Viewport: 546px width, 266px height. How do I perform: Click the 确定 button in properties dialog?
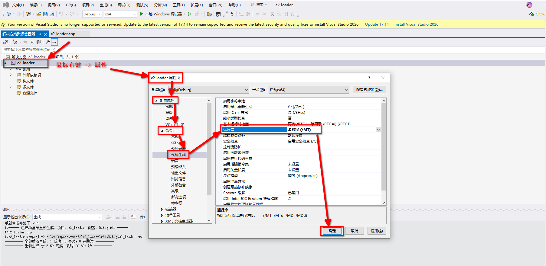click(x=332, y=231)
